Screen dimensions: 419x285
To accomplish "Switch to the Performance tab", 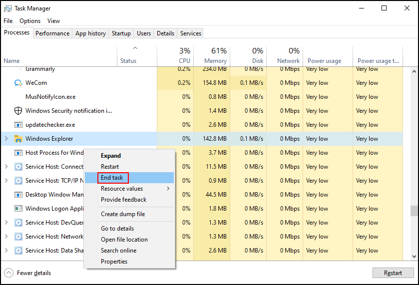I will coord(52,33).
